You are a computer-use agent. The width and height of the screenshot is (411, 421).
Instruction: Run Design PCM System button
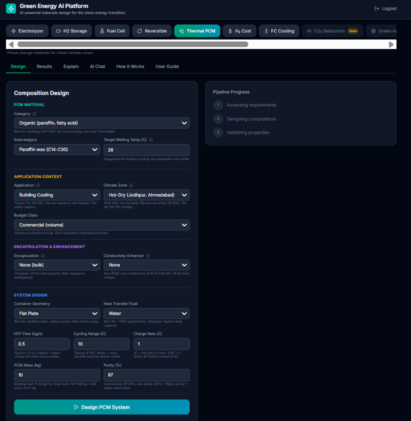click(102, 407)
